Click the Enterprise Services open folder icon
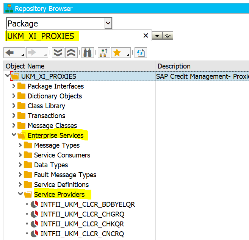 [22, 136]
